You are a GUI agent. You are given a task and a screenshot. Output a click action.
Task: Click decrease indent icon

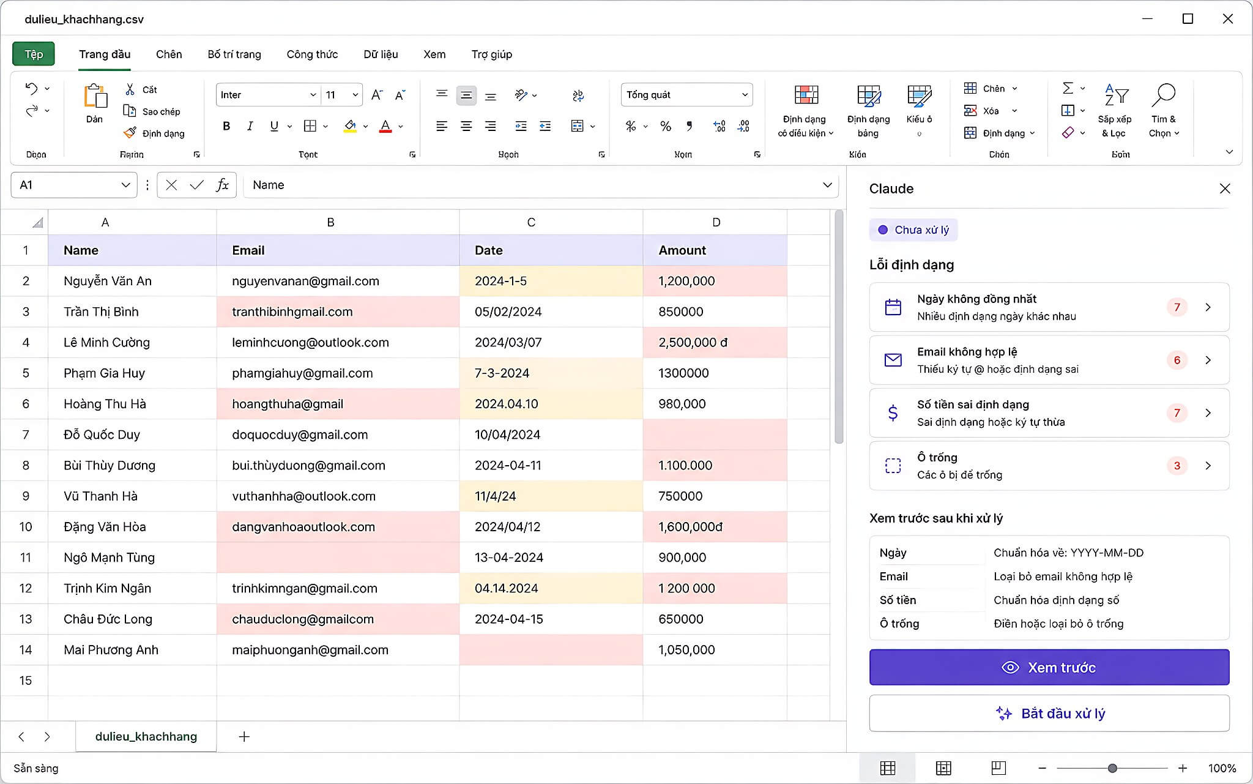pos(521,126)
